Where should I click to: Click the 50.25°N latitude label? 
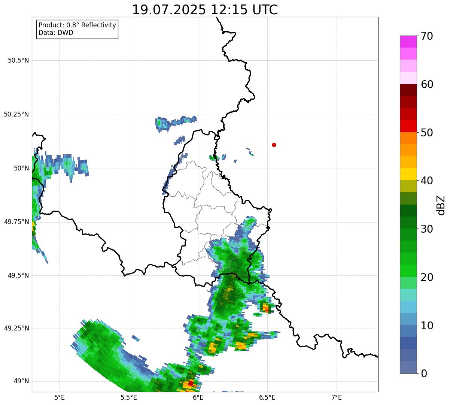click(16, 114)
